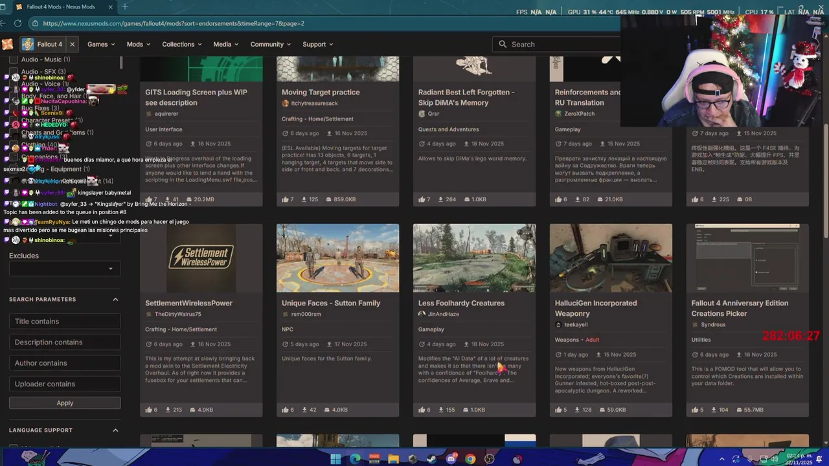829x466 pixels.
Task: Open the Mods dropdown menu
Action: [x=138, y=44]
